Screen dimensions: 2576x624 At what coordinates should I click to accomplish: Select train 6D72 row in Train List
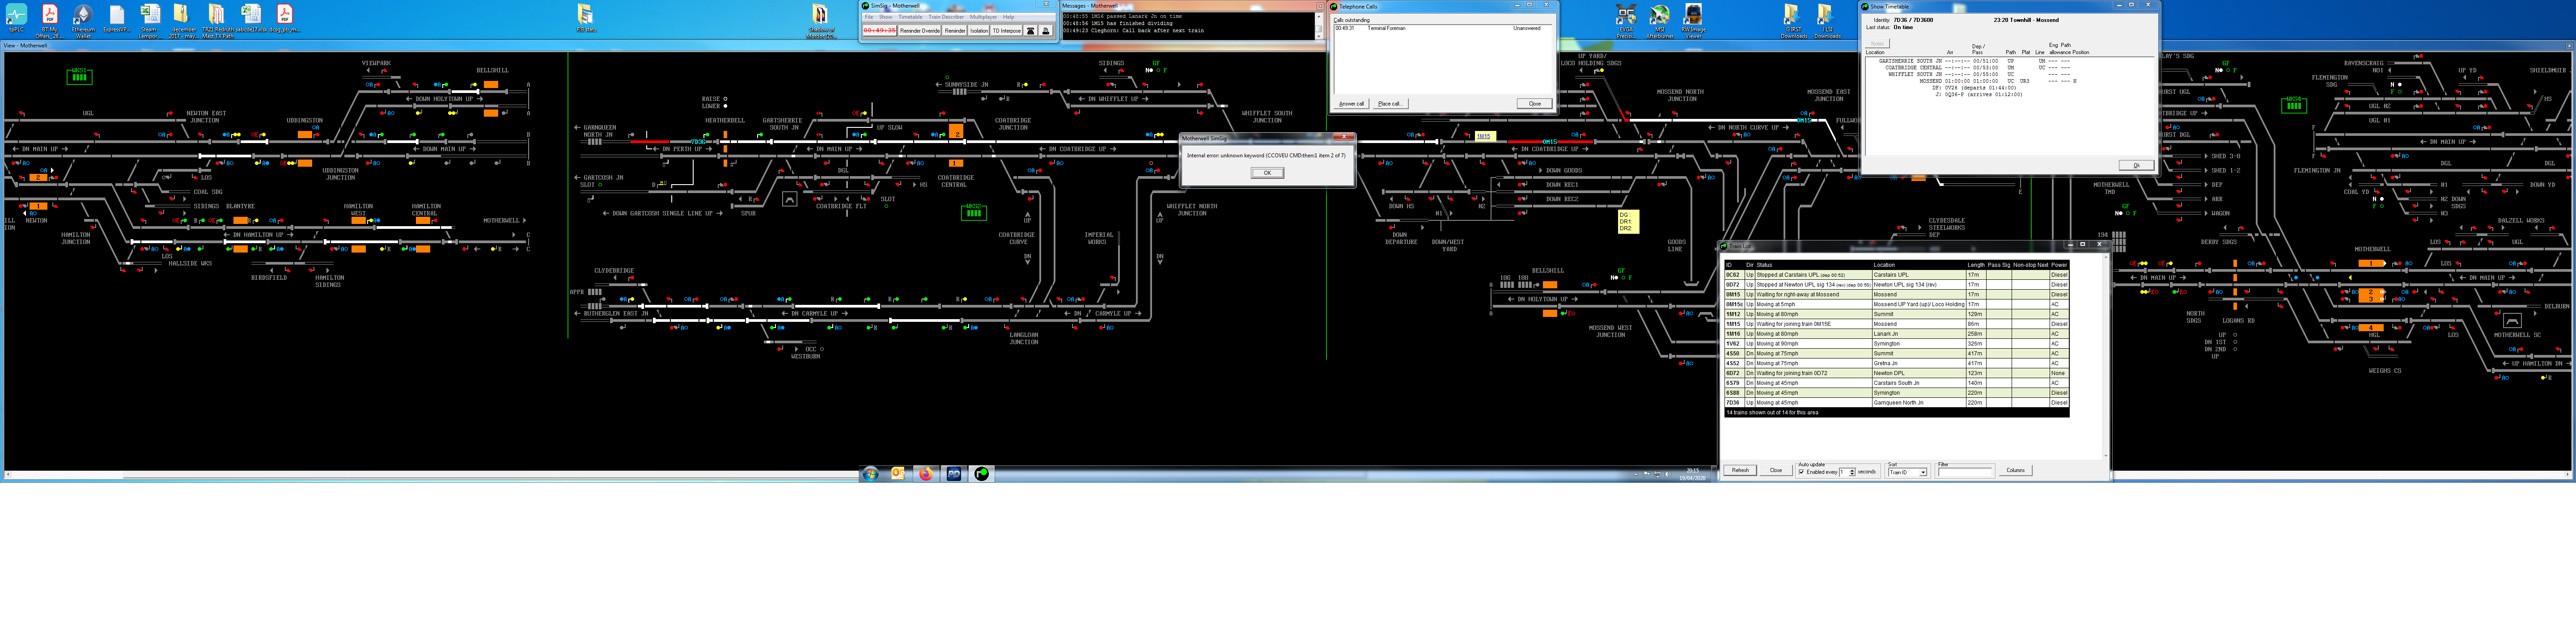coord(1896,373)
